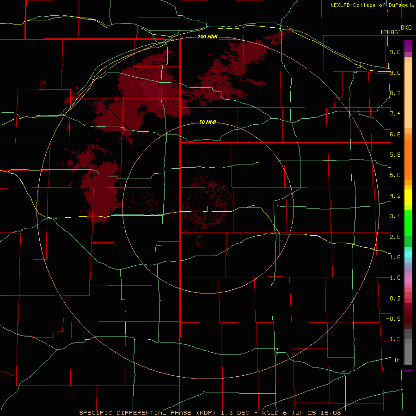Click the 7.4 scale value
This screenshot has height=416, width=416.
click(395, 114)
